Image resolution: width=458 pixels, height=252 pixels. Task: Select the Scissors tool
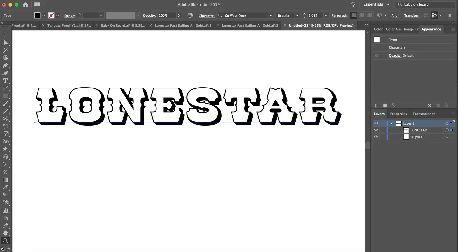pyautogui.click(x=5, y=119)
